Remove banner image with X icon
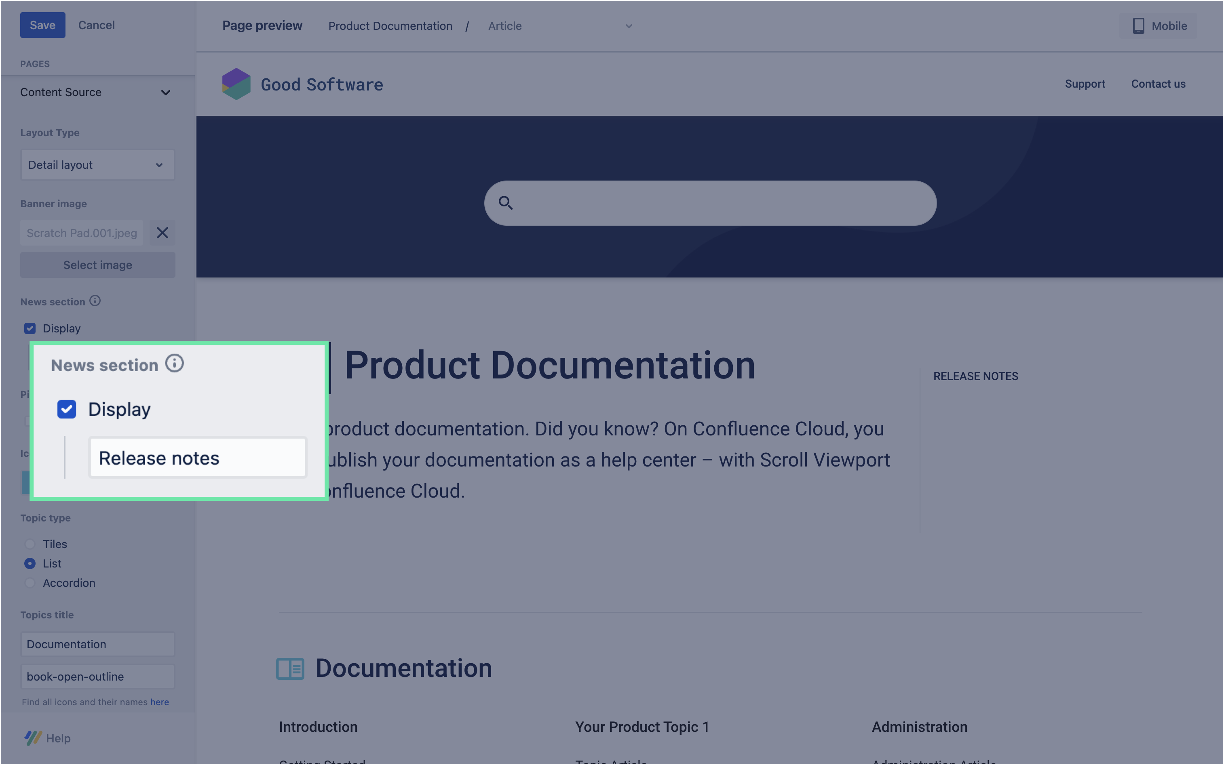Image resolution: width=1224 pixels, height=765 pixels. click(x=162, y=233)
